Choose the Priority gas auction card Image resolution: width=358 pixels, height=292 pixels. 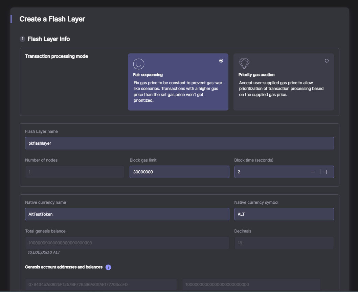tap(284, 82)
